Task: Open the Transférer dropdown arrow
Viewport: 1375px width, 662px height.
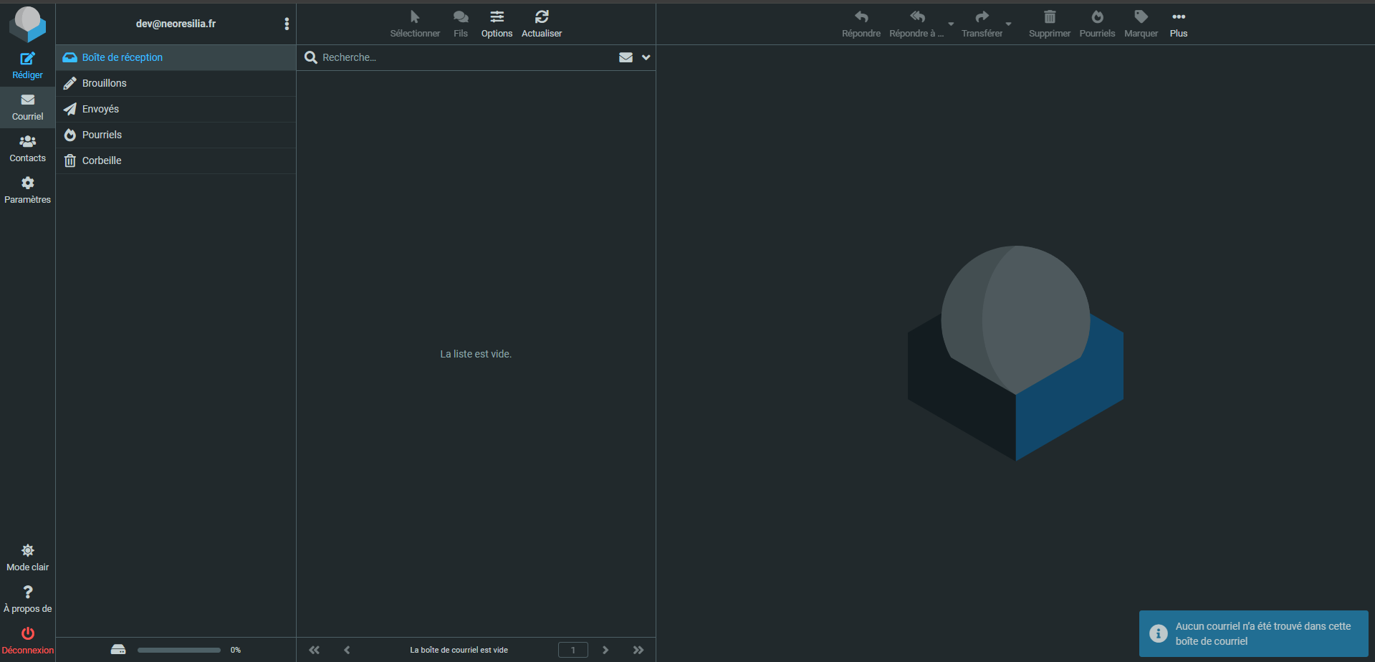Action: 1008,24
